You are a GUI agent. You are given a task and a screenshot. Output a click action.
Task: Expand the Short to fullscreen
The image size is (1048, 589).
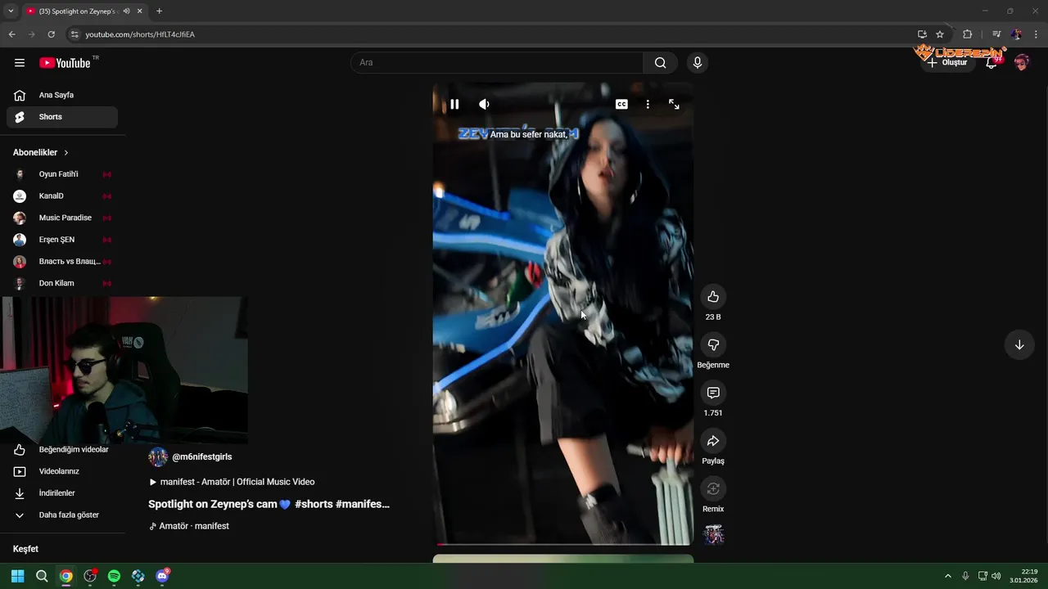[674, 104]
